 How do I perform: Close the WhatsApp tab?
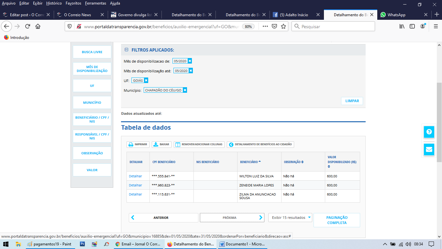(426, 15)
